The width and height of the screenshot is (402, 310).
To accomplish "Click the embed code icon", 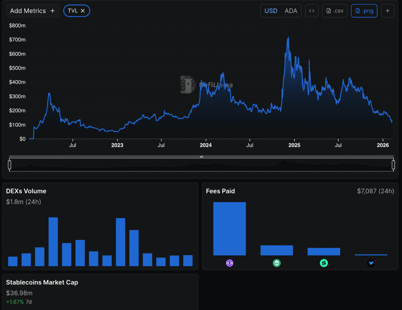I will click(x=311, y=11).
